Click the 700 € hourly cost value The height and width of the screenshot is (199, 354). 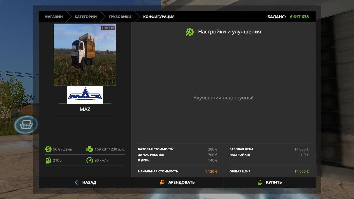click(x=213, y=155)
